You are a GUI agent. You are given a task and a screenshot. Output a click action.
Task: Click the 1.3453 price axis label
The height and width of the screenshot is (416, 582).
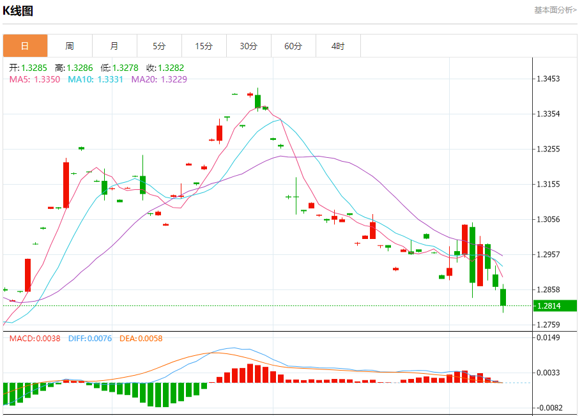548,79
